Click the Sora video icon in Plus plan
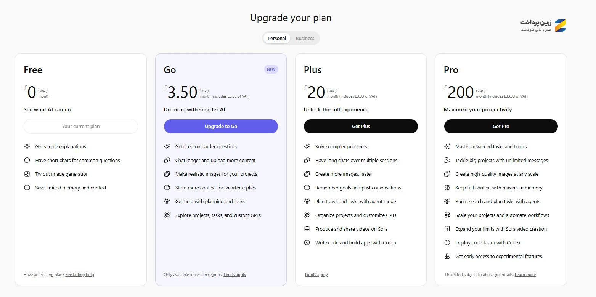The width and height of the screenshot is (596, 297). (x=307, y=229)
